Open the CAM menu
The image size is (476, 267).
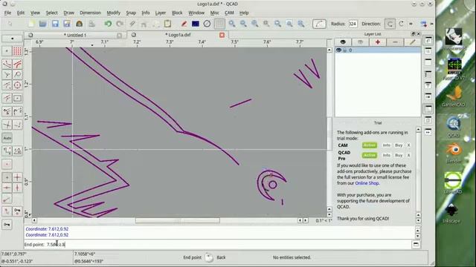click(x=229, y=13)
